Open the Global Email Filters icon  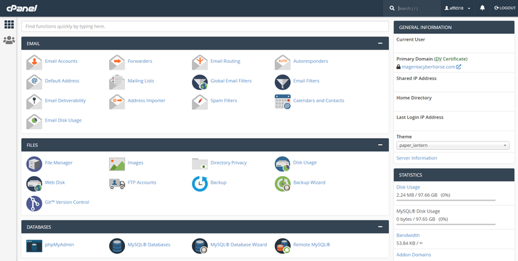(x=200, y=82)
